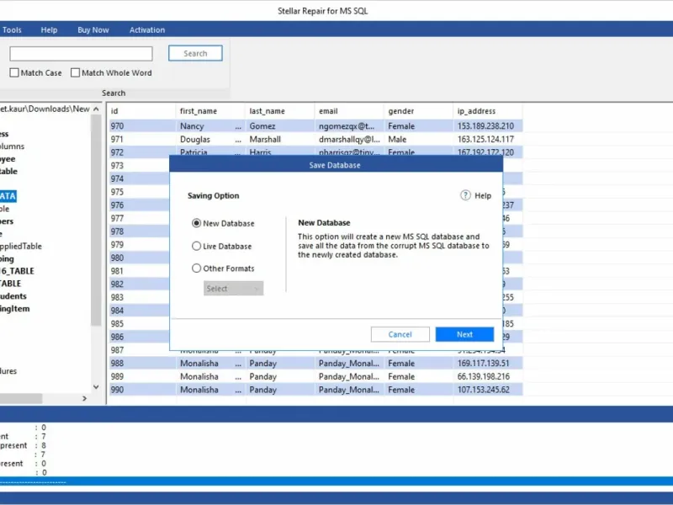Image resolution: width=673 pixels, height=505 pixels.
Task: Select row id 980
Action: 139,258
